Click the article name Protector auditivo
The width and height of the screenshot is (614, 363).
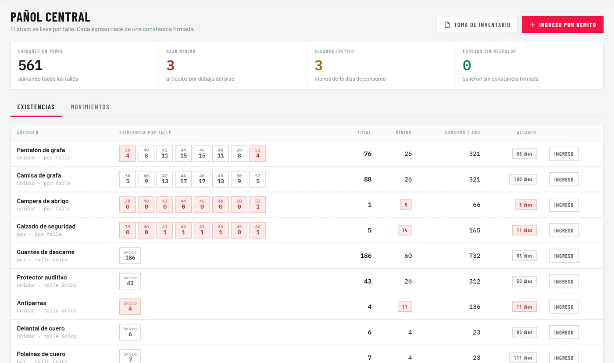pos(42,278)
